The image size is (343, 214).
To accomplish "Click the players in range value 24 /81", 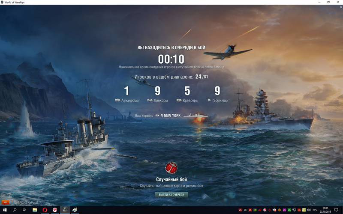I will click(x=202, y=77).
